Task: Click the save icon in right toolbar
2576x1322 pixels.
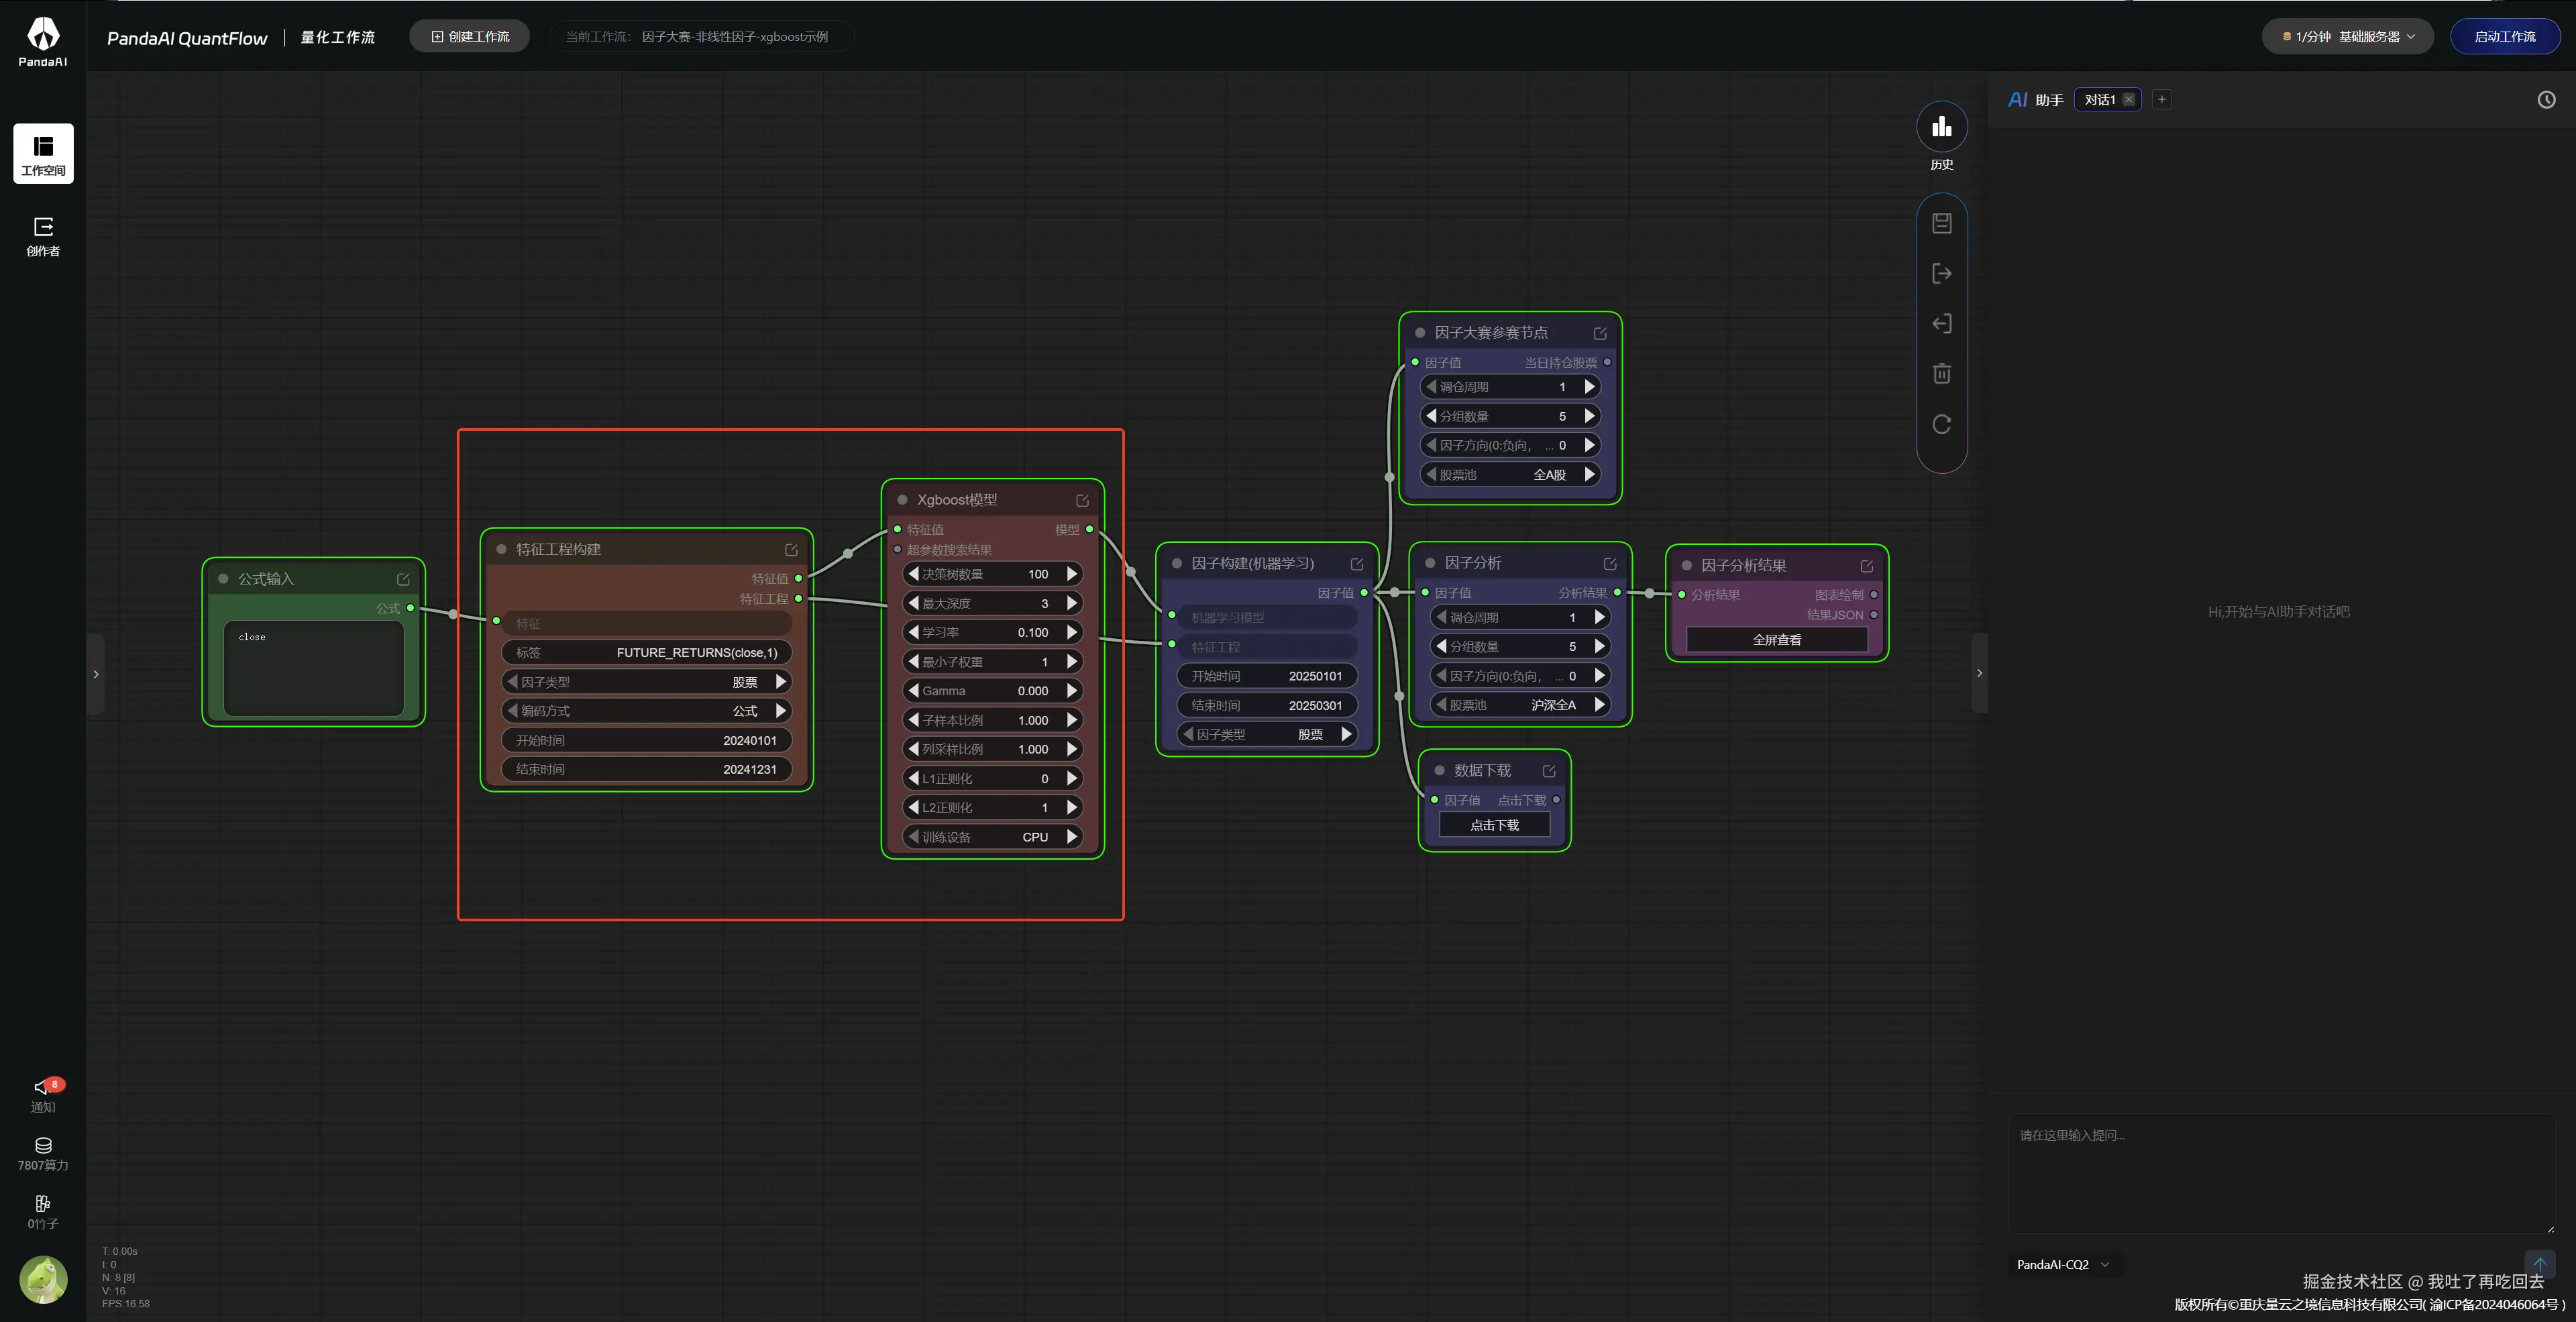Action: coord(1941,223)
